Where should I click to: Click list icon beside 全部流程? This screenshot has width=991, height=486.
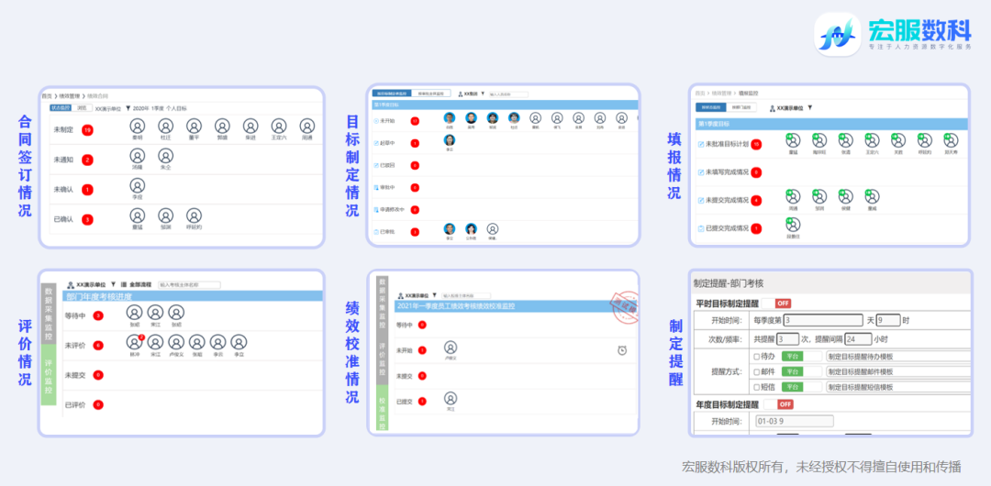(x=124, y=285)
